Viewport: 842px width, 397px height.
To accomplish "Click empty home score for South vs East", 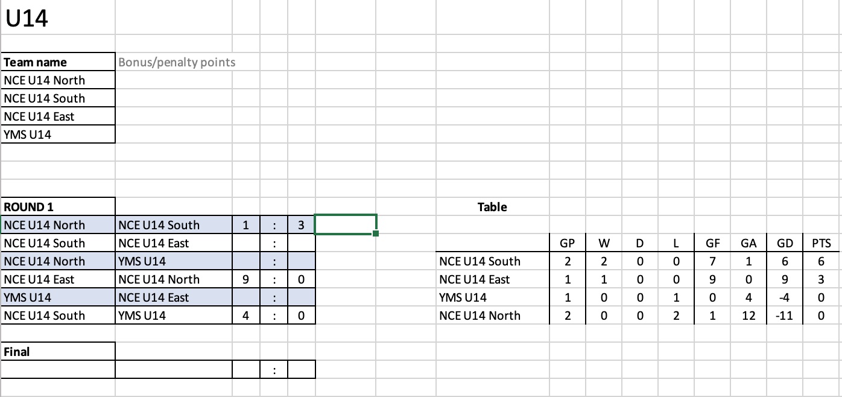I will coord(246,243).
